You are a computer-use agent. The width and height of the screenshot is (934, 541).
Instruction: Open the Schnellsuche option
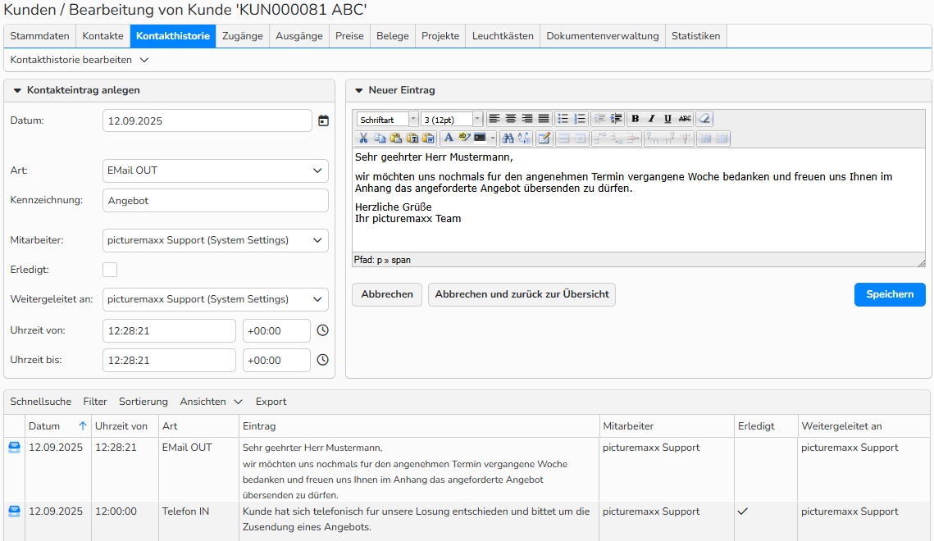(40, 402)
